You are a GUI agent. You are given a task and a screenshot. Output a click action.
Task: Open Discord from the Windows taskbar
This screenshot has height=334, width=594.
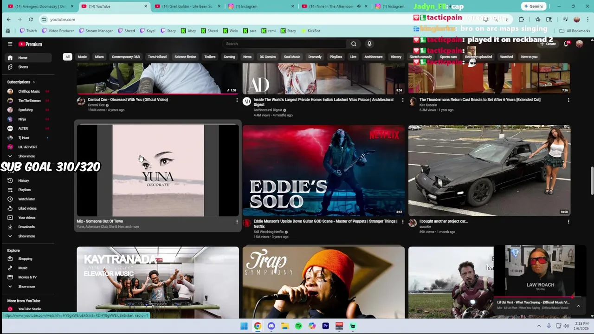tap(271, 326)
